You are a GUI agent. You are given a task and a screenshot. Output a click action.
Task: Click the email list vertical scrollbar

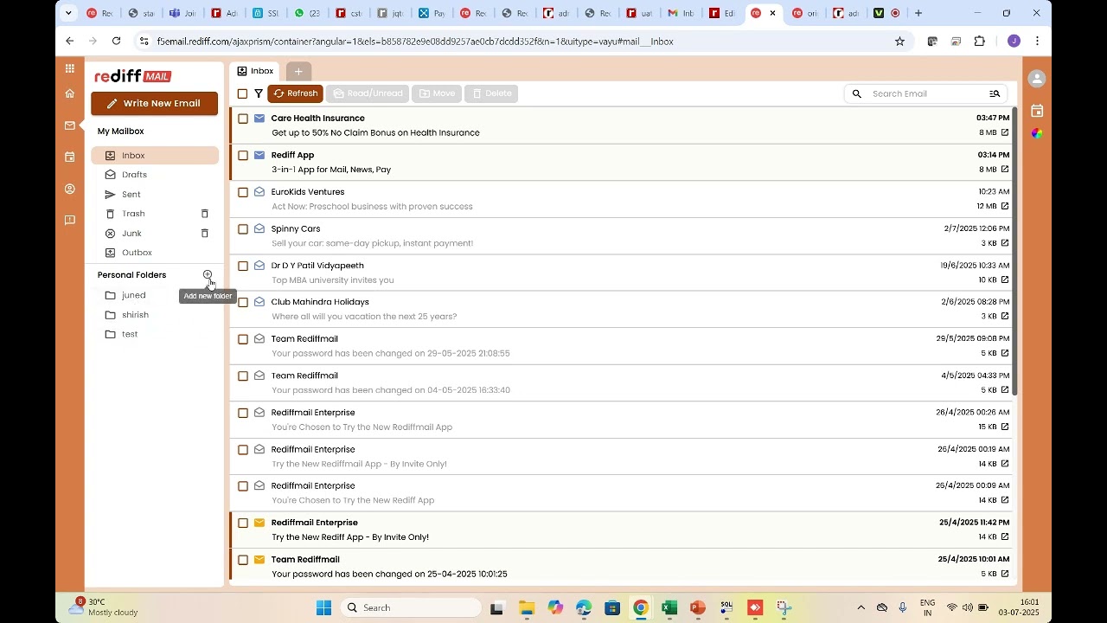pos(1015,251)
